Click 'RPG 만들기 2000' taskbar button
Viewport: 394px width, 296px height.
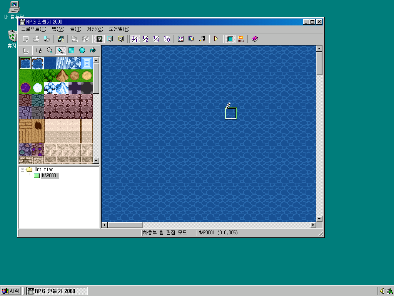(57, 291)
